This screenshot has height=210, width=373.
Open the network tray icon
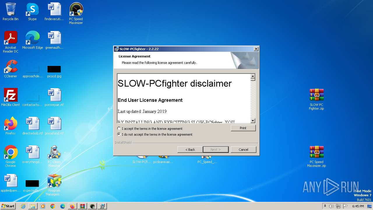click(x=338, y=206)
